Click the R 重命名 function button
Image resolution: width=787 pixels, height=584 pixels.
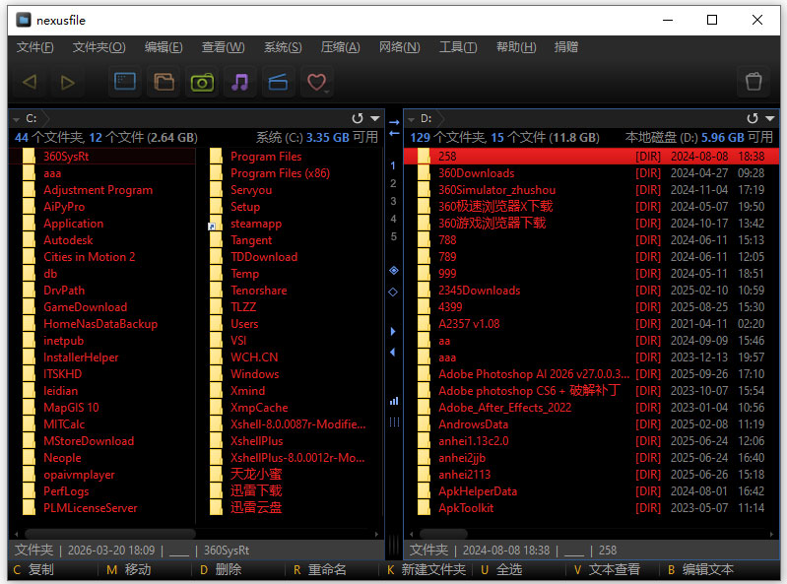click(x=320, y=569)
